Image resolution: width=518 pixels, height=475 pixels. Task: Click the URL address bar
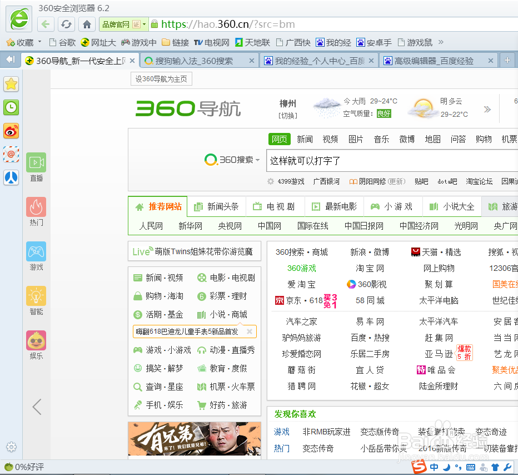coord(333,24)
